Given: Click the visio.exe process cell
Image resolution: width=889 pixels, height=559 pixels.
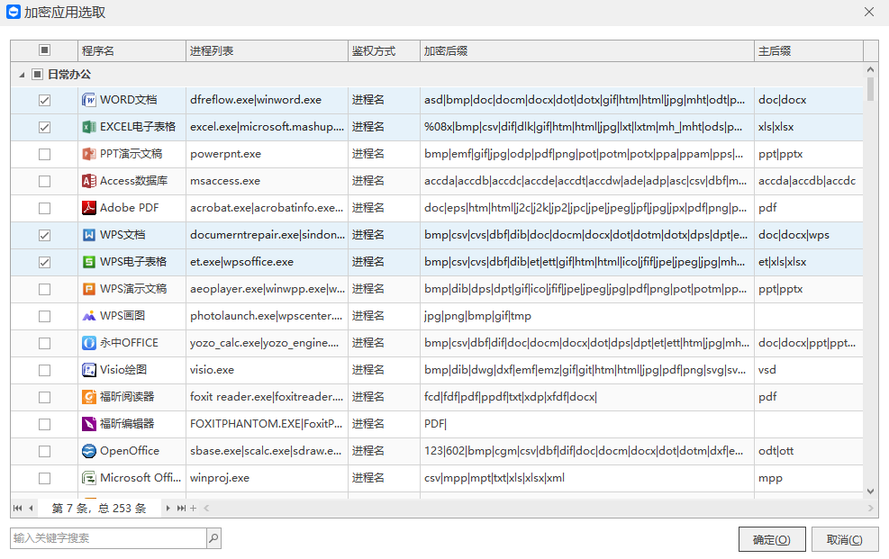Looking at the screenshot, I should (x=267, y=370).
